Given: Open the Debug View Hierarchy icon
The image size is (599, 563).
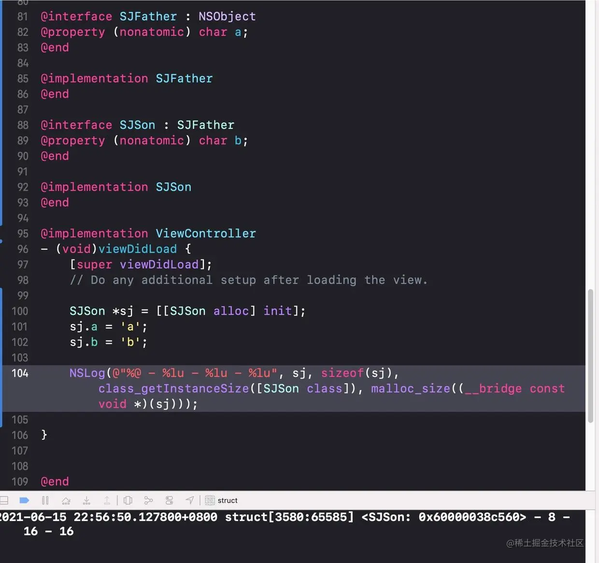Looking at the screenshot, I should point(128,500).
